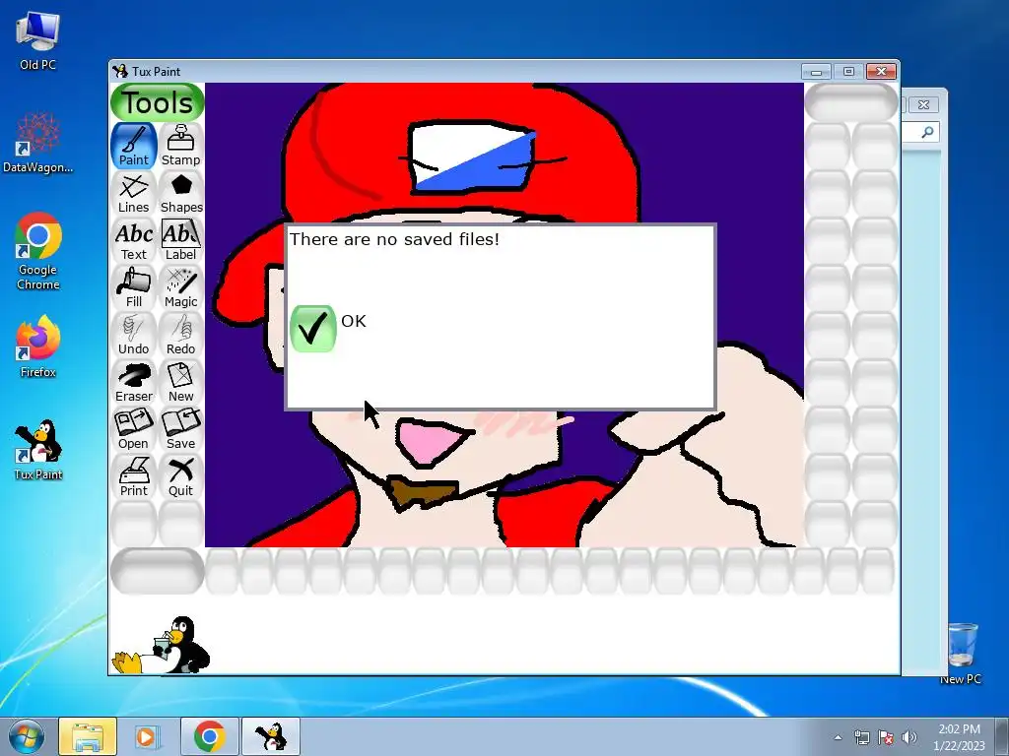This screenshot has width=1009, height=756.
Task: Activate the Text tool
Action: click(134, 240)
